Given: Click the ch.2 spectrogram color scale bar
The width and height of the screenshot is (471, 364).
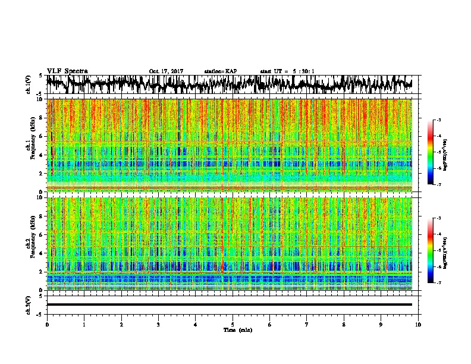Looking at the screenshot, I should click(430, 250).
